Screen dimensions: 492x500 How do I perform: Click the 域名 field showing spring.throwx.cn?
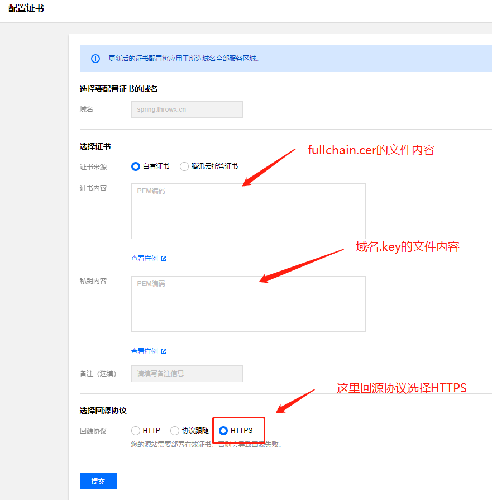click(187, 109)
